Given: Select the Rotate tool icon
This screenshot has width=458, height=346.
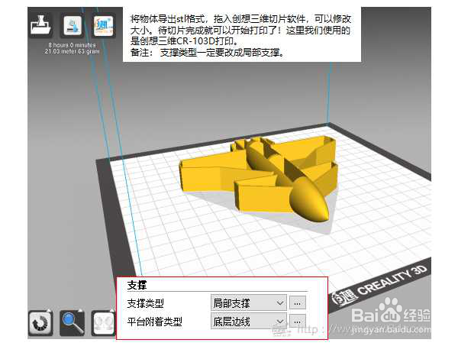Looking at the screenshot, I should (41, 323).
